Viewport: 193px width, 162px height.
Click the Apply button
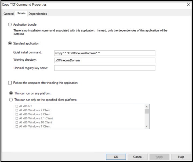pyautogui.click(x=159, y=157)
